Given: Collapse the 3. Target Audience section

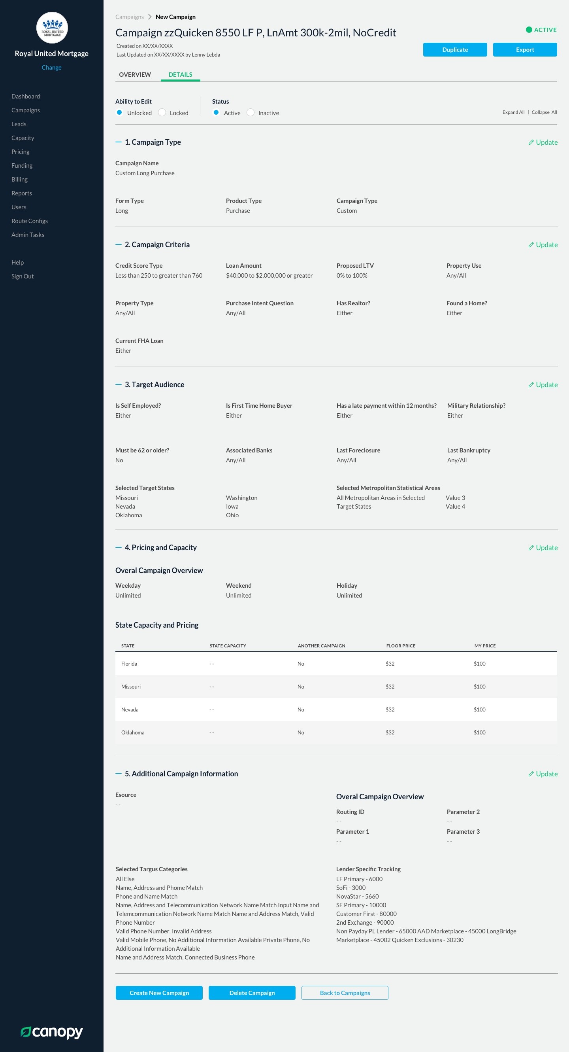Looking at the screenshot, I should click(x=118, y=385).
